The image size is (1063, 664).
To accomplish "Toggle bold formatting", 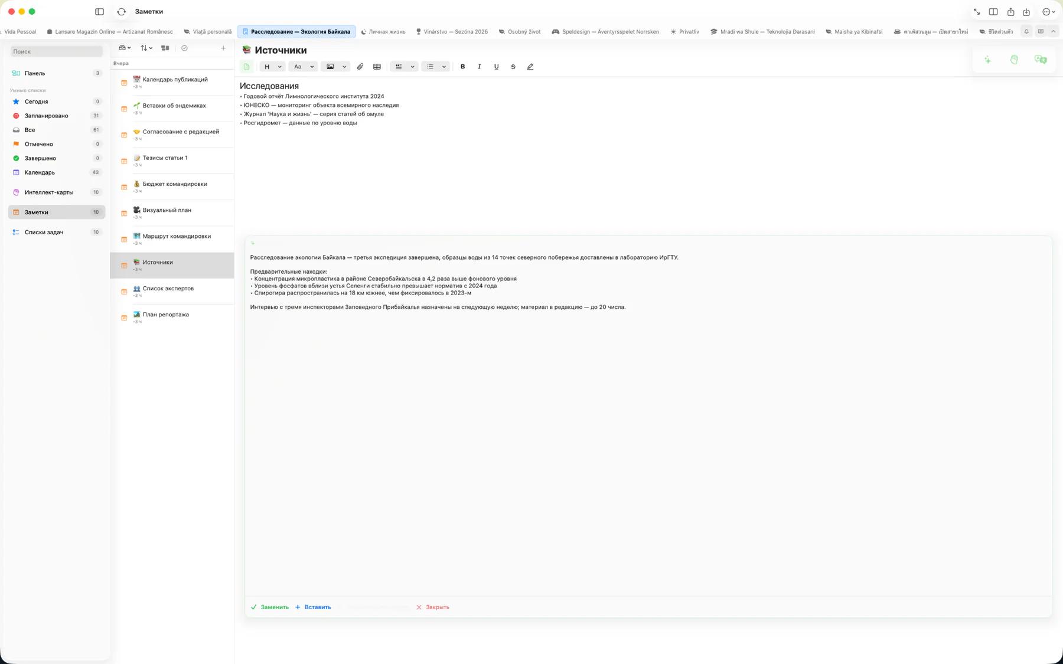I will tap(462, 67).
